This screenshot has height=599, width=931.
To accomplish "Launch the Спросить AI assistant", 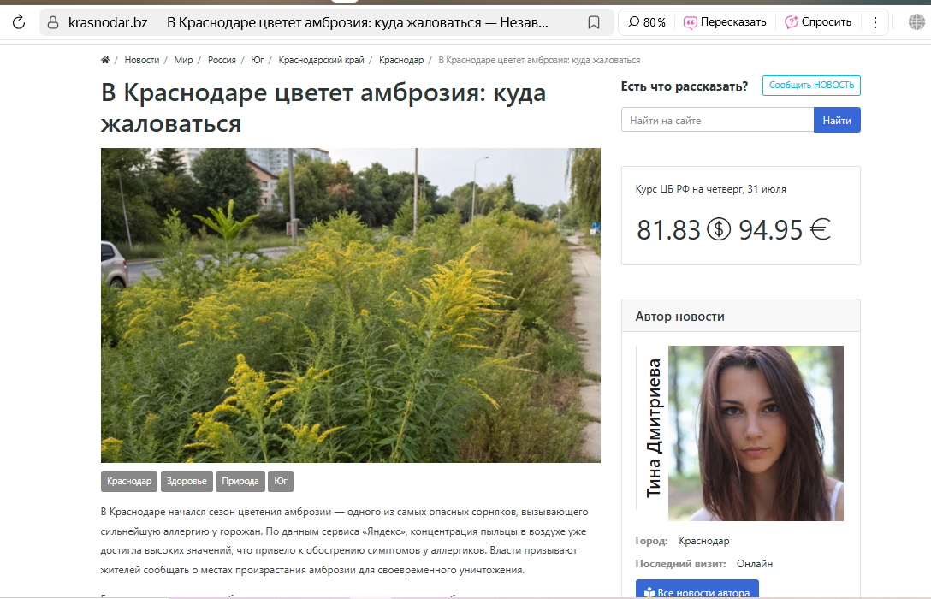I will click(818, 22).
